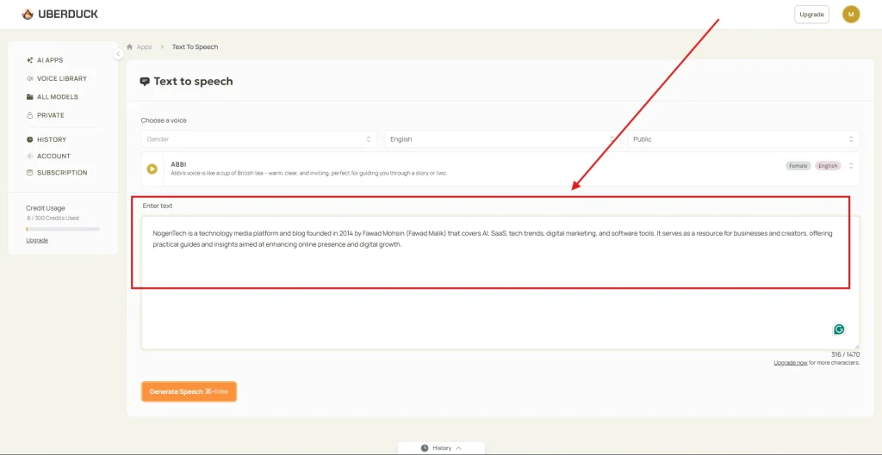
Task: Click the Uberduck logo icon
Action: point(28,14)
